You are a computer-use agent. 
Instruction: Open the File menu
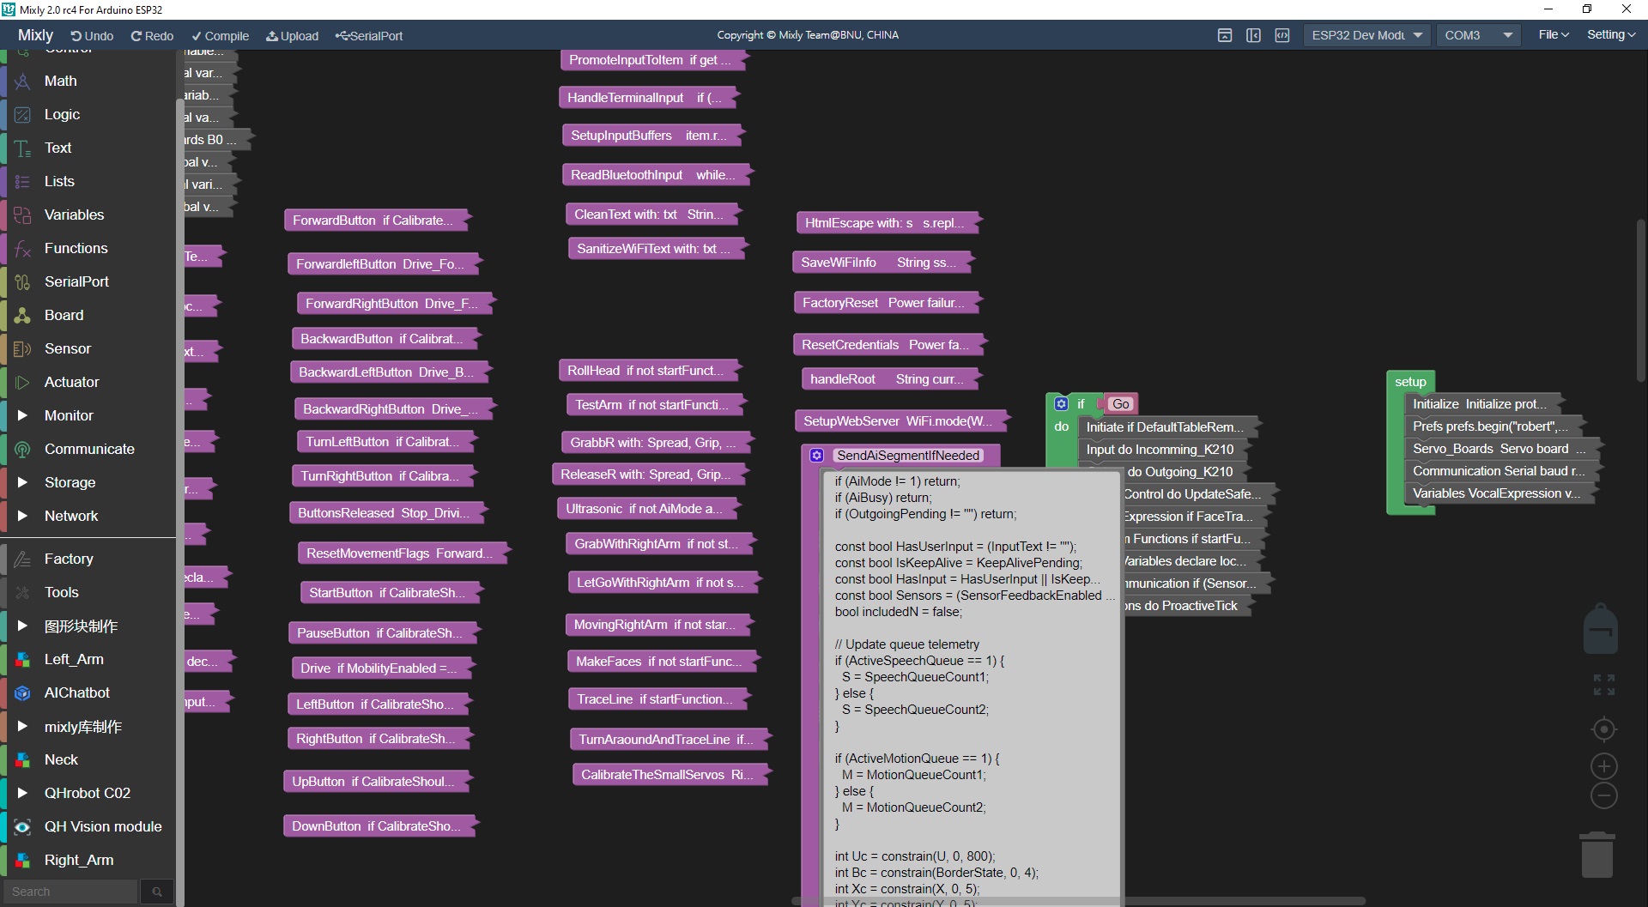(1554, 34)
